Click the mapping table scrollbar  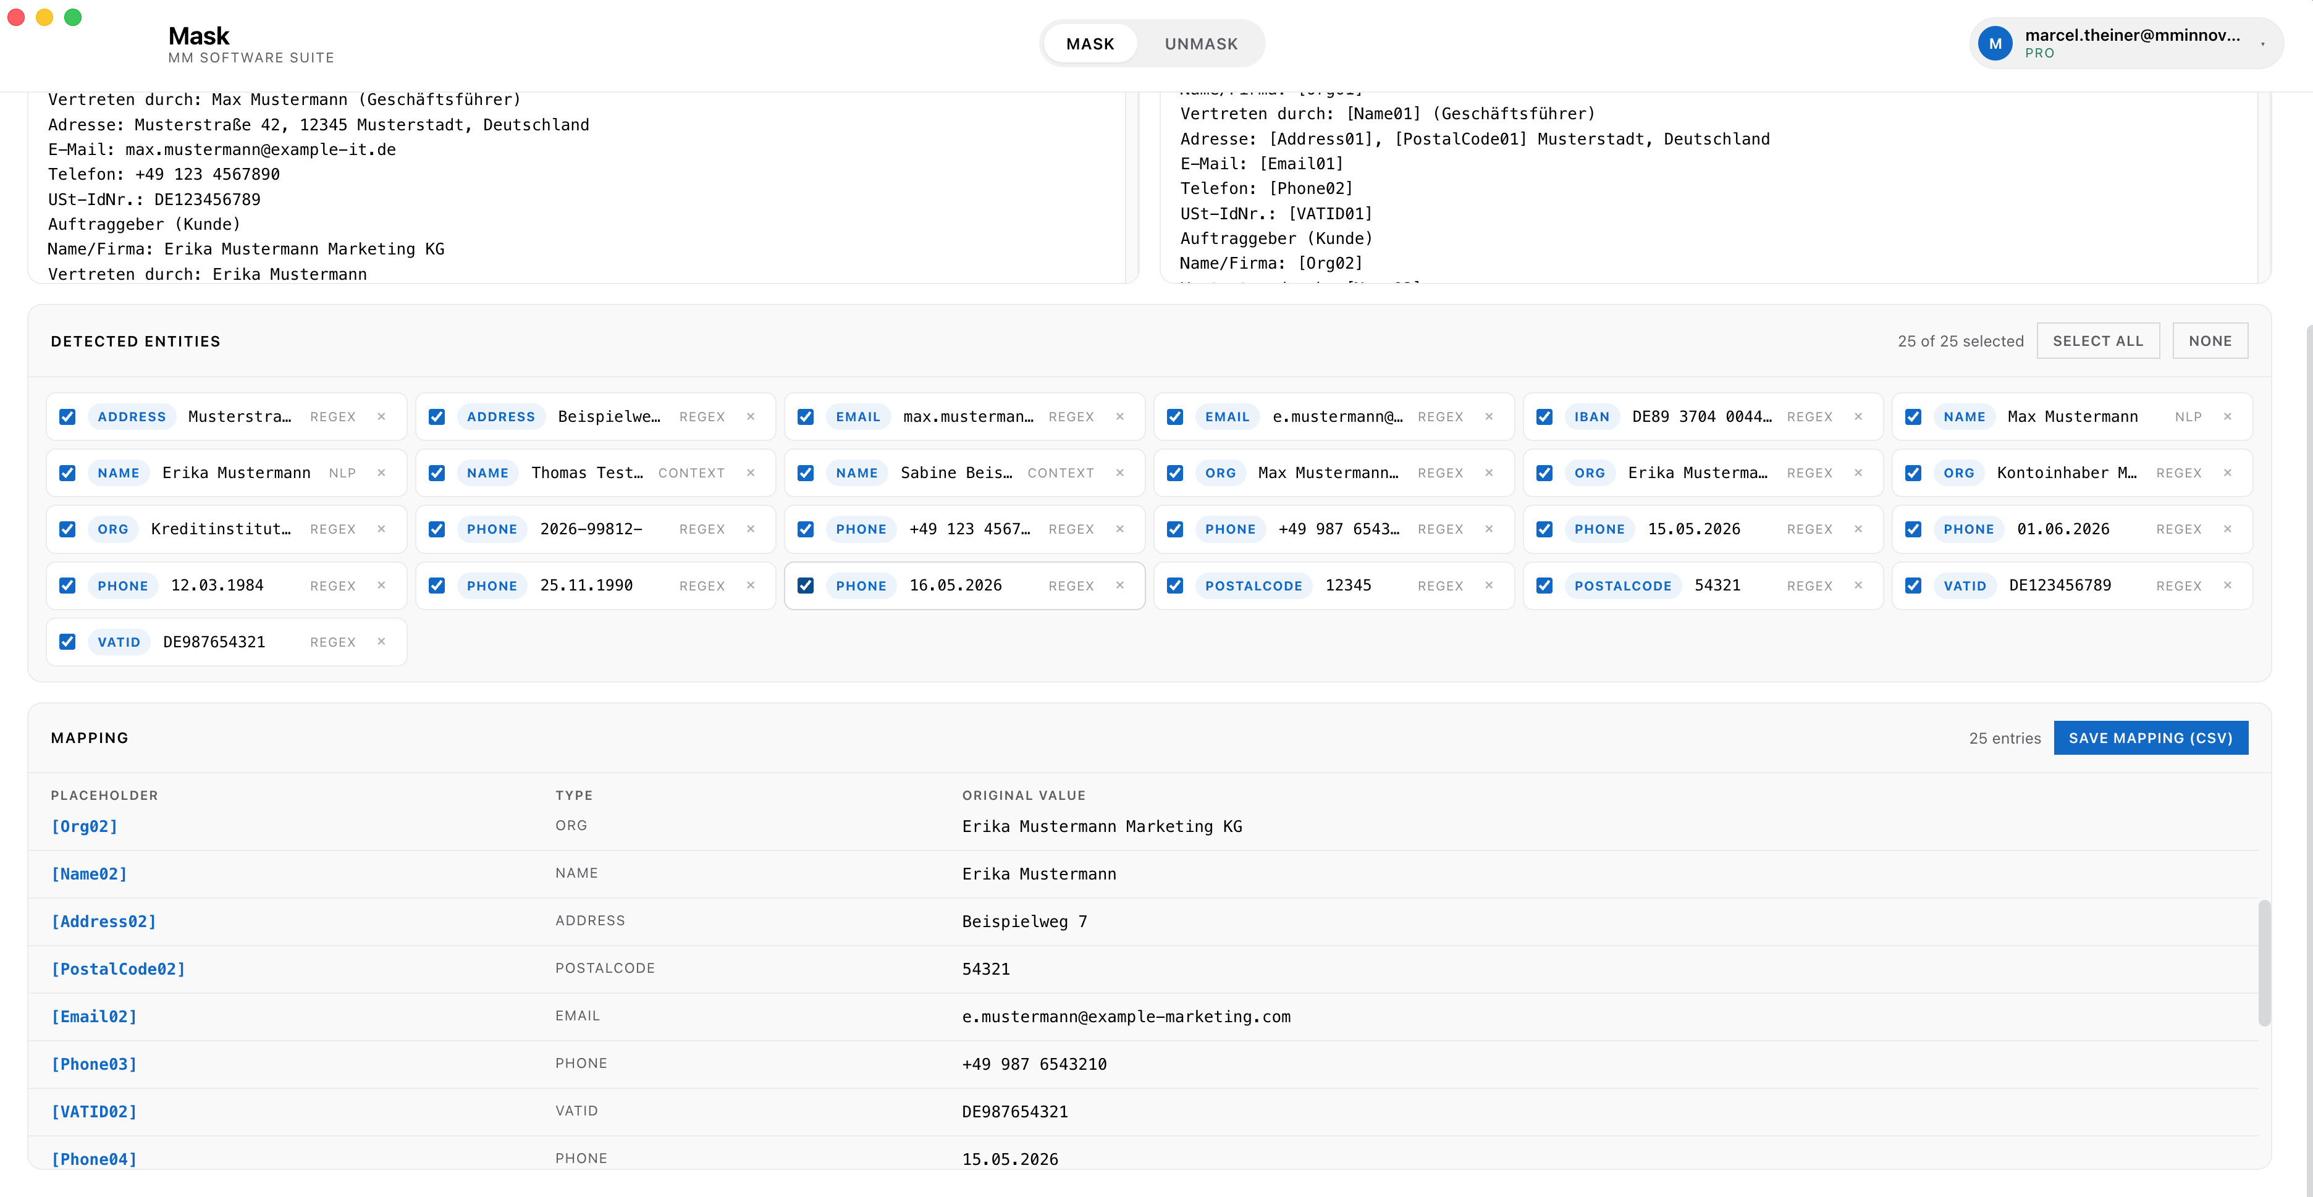pos(2265,963)
